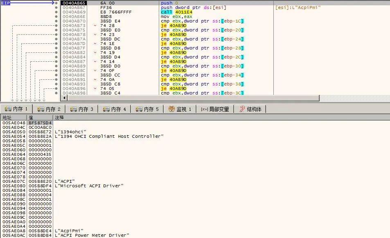Click jump arrow marker at 0040AB96
This screenshot has height=238, width=390.
[x=95, y=89]
